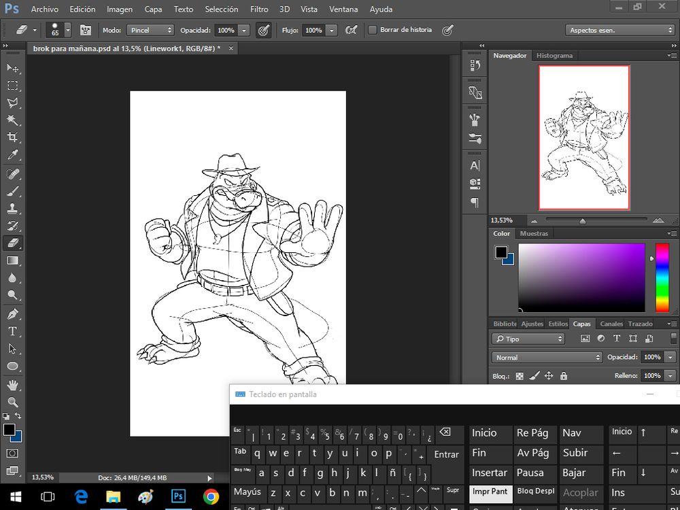Select the Zoom tool in toolbar
The width and height of the screenshot is (680, 510).
[12, 402]
